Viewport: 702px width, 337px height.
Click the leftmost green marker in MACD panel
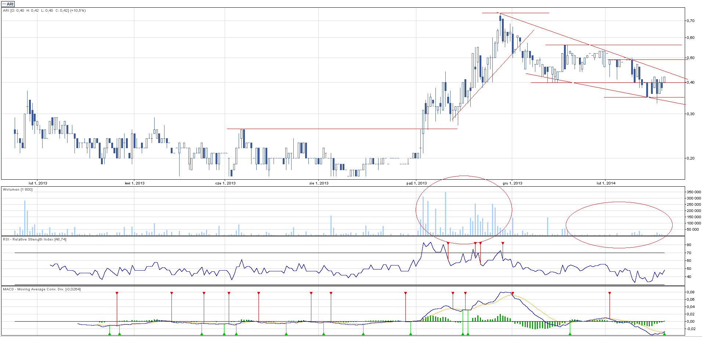(x=109, y=333)
